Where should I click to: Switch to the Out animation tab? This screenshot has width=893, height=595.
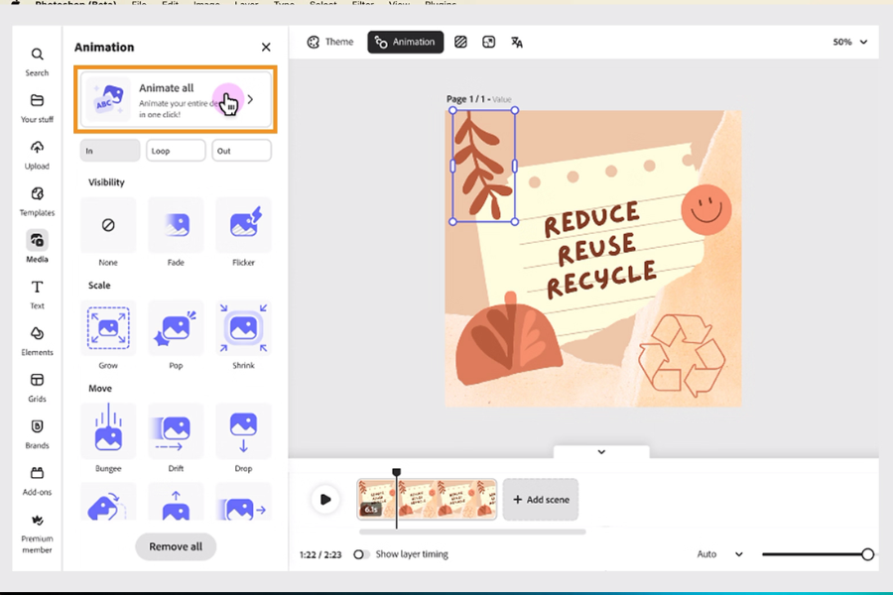coord(241,151)
